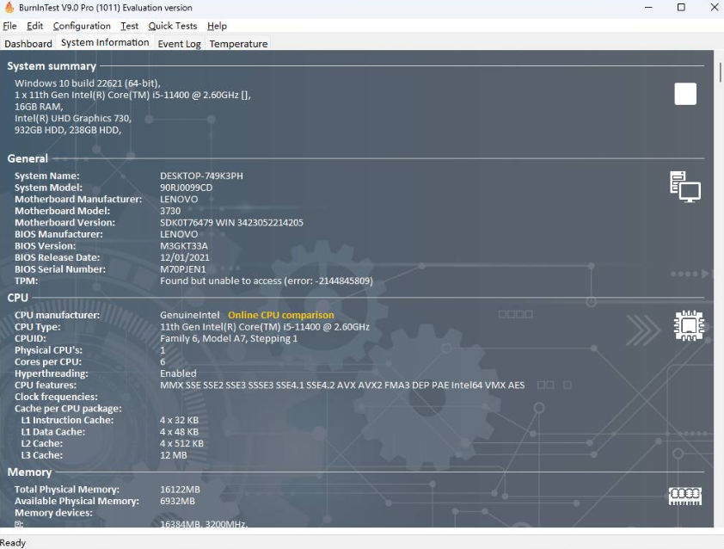The image size is (724, 549).
Task: Open the Quick Tests menu
Action: coord(172,26)
